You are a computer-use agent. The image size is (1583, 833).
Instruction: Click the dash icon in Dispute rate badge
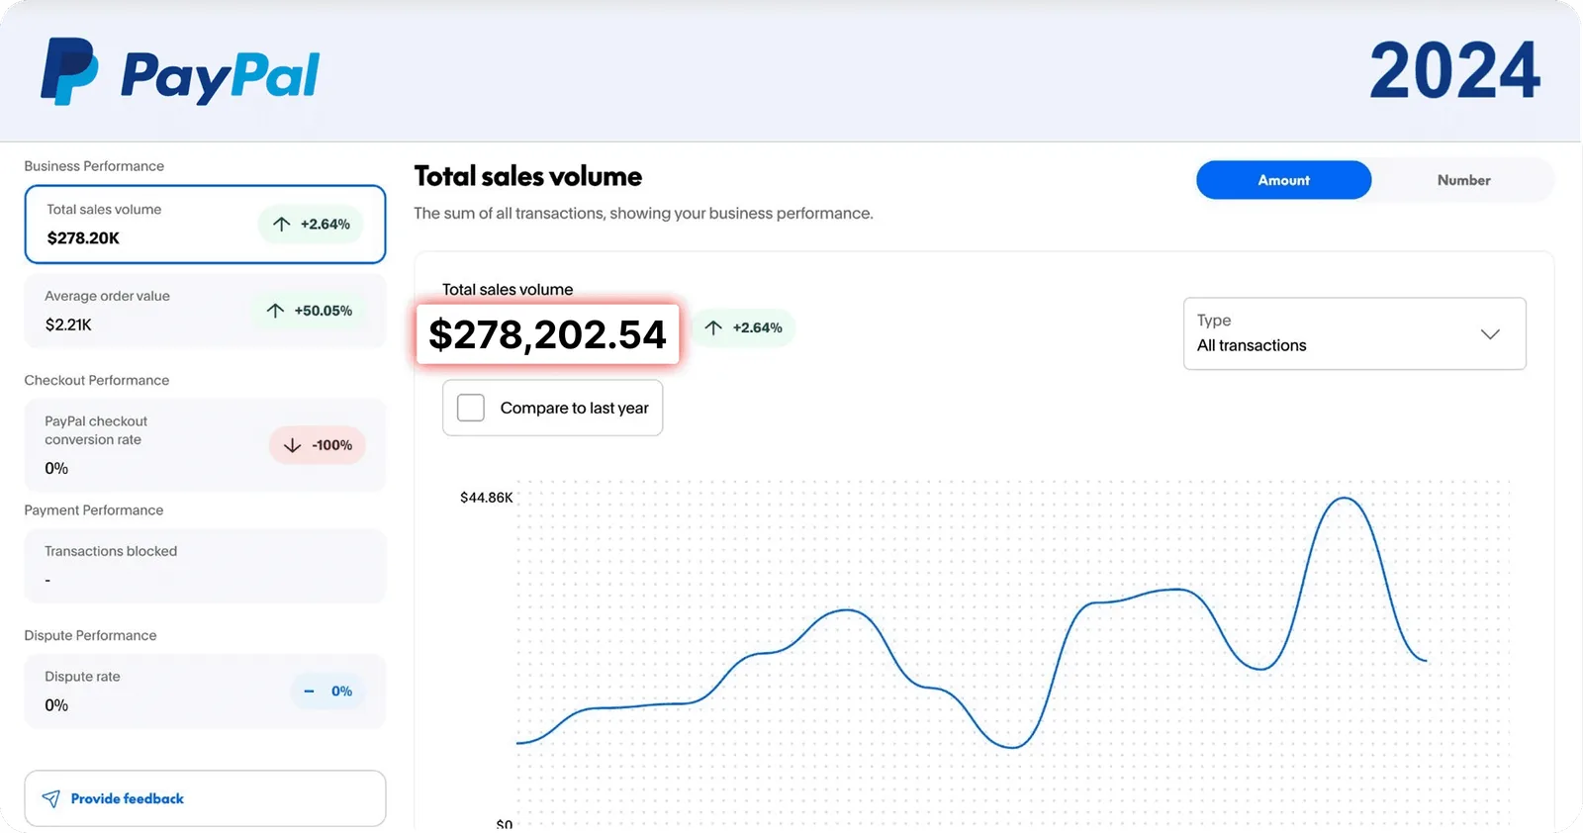309,692
